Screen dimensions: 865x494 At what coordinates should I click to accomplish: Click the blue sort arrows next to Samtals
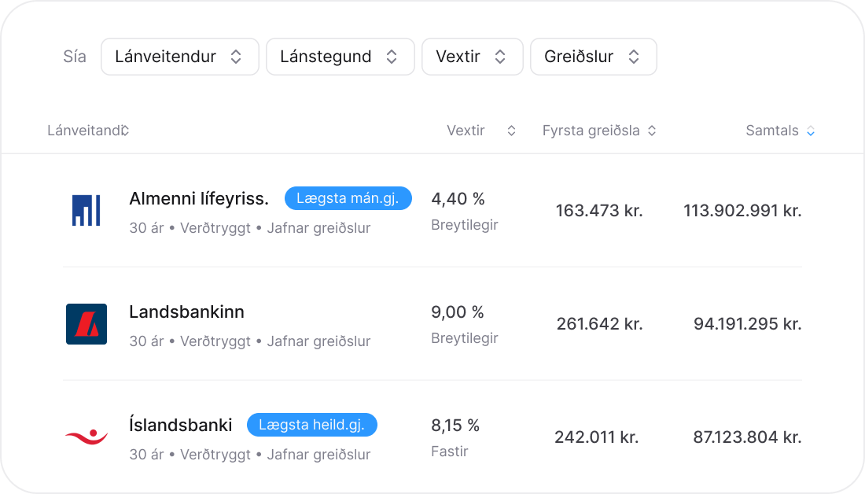(x=811, y=131)
